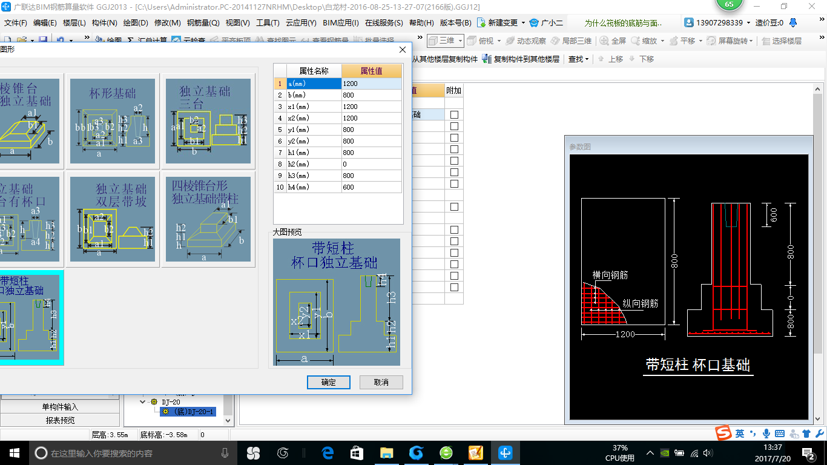Select the 杯形基础 foundation thumbnail
The width and height of the screenshot is (827, 465).
pos(113,121)
